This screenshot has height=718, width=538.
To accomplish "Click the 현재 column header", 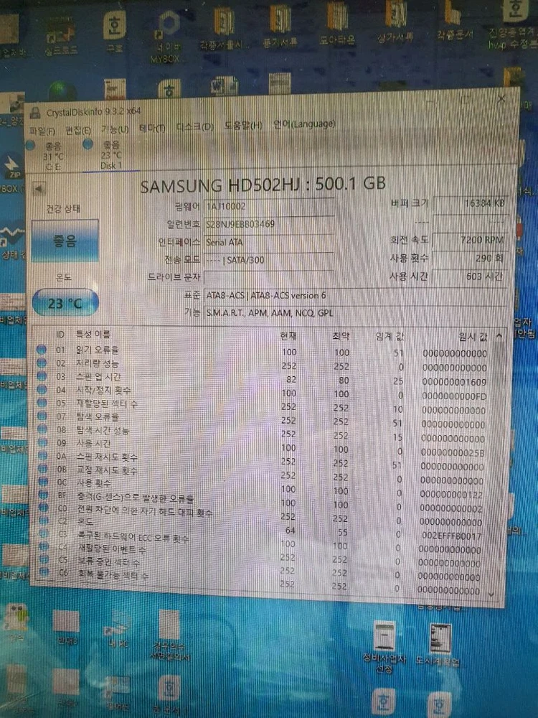I will (x=288, y=335).
